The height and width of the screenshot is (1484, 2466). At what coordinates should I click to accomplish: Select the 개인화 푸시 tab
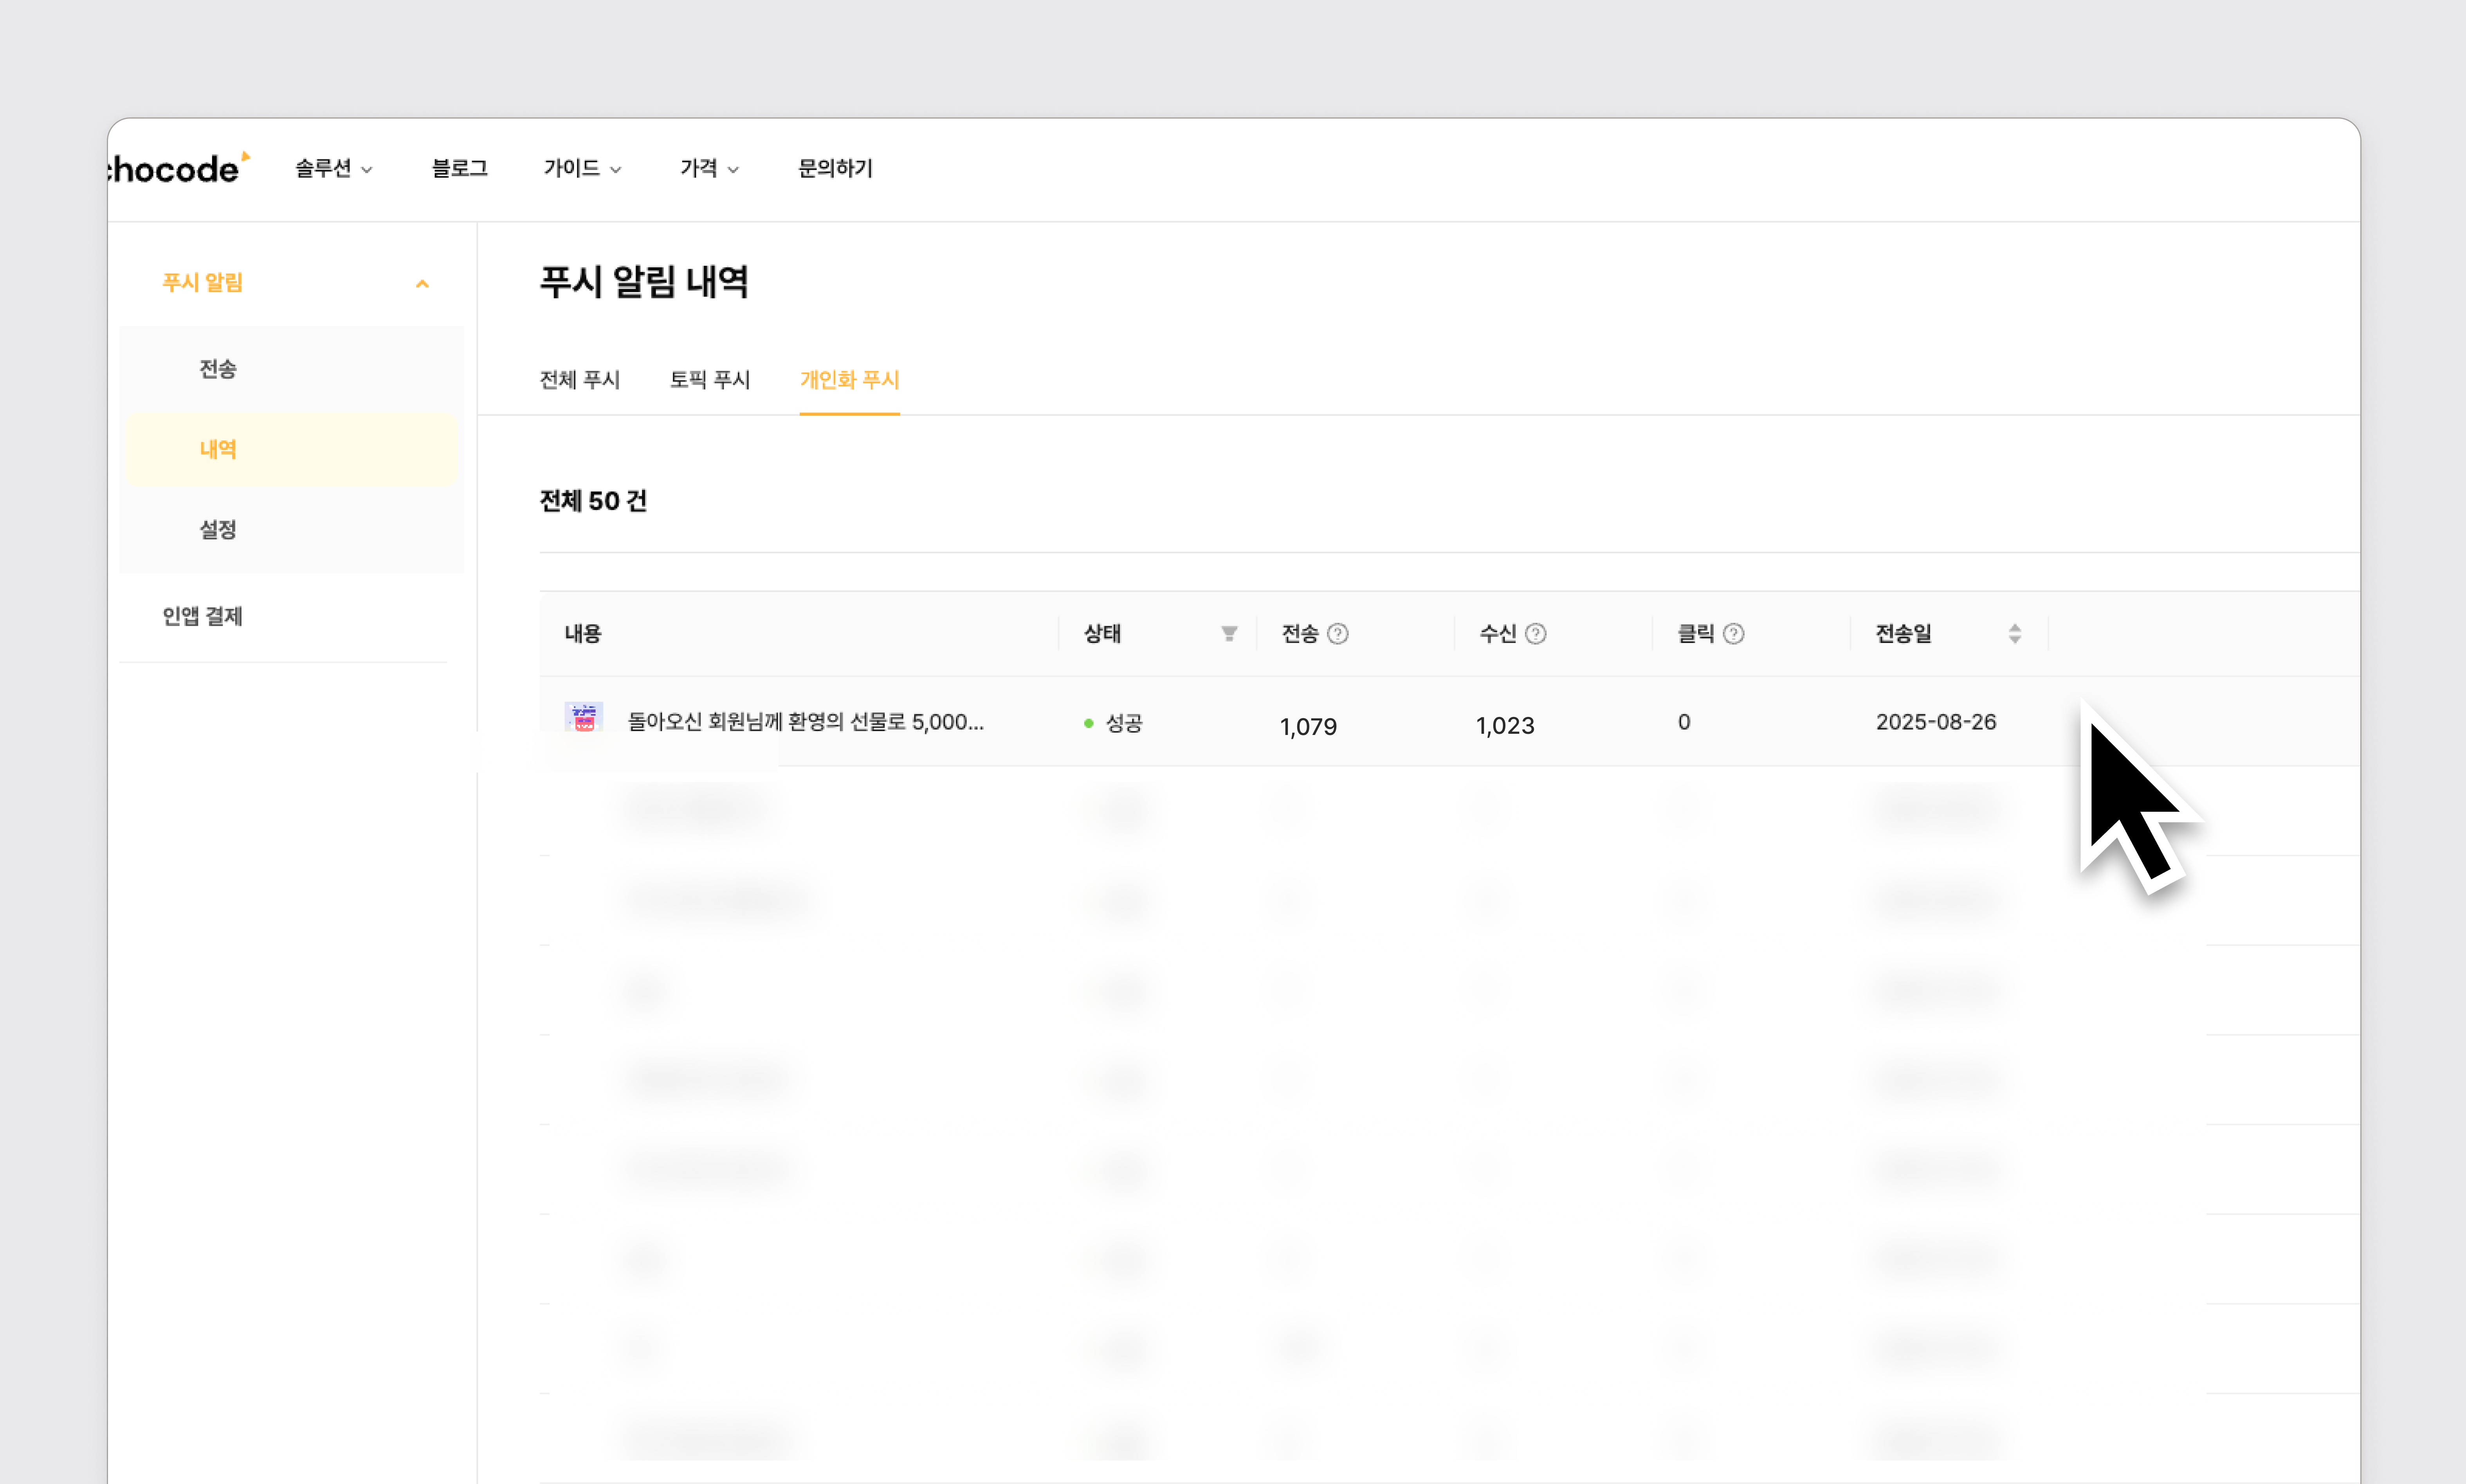click(x=849, y=380)
